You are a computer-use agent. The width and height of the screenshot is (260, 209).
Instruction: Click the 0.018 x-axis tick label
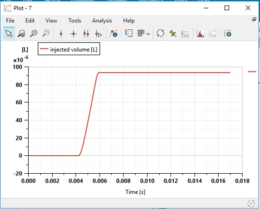[242, 181]
